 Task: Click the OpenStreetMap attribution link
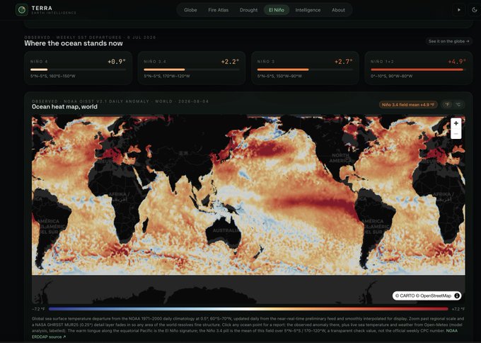tap(436, 296)
